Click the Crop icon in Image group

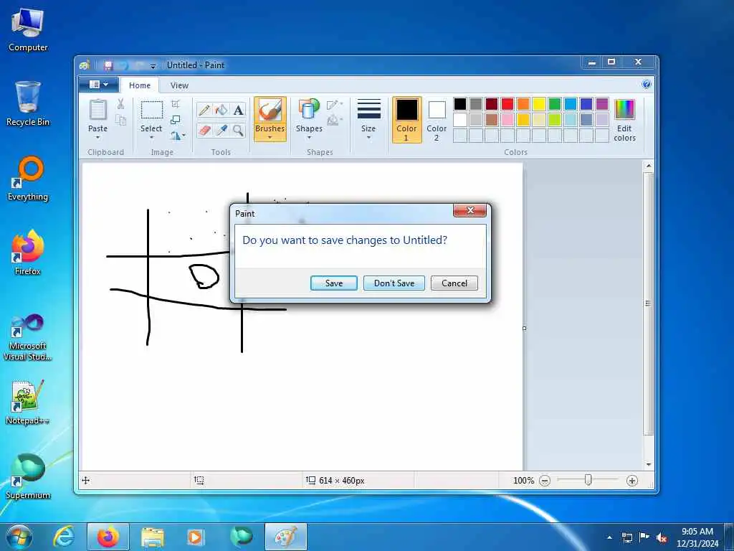coord(176,104)
